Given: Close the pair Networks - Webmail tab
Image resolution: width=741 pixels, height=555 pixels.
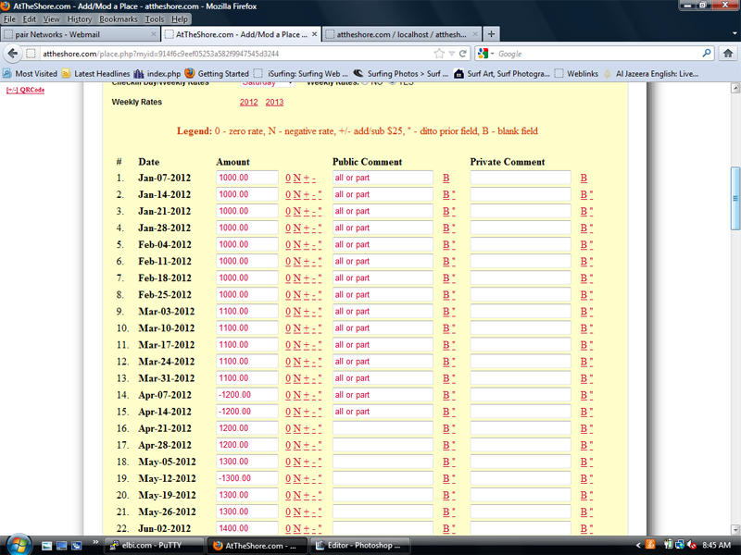Looking at the screenshot, I should click(x=153, y=34).
